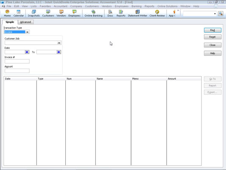Open the Reports menu
Viewport: 226px width, 170px height.
click(x=149, y=6)
